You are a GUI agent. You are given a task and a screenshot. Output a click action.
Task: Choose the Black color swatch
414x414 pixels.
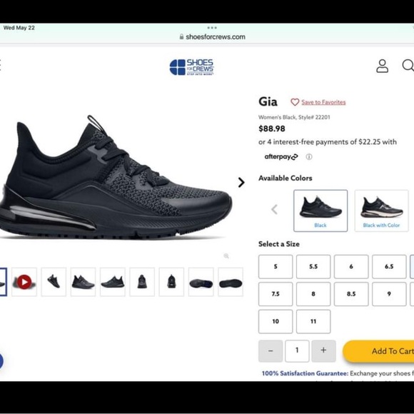coord(320,211)
